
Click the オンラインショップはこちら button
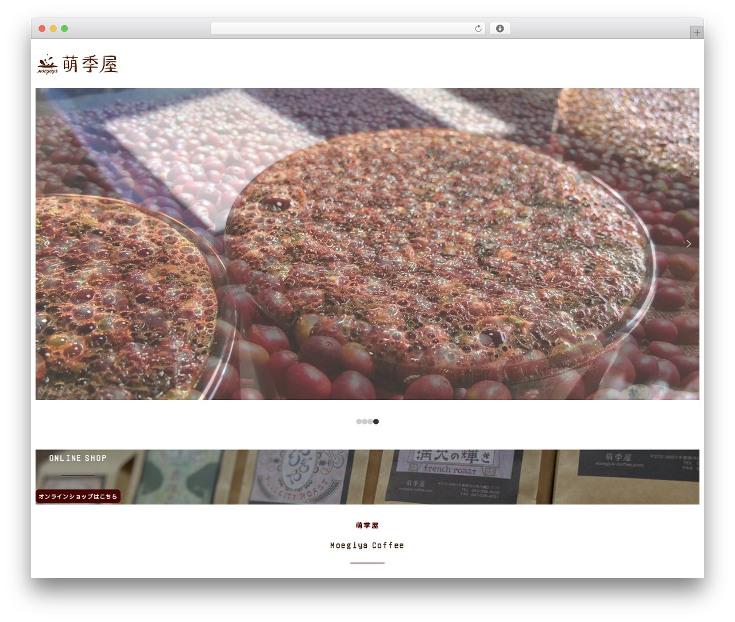pyautogui.click(x=78, y=496)
